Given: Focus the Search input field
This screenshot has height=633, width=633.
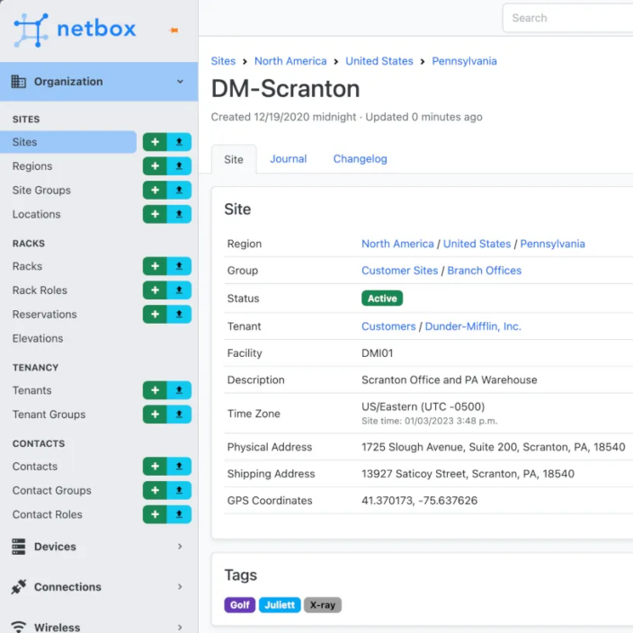Looking at the screenshot, I should [x=567, y=18].
